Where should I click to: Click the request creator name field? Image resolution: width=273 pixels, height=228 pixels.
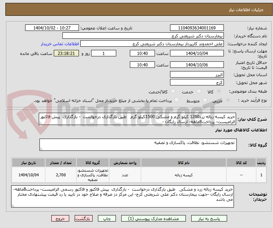(x=152, y=44)
